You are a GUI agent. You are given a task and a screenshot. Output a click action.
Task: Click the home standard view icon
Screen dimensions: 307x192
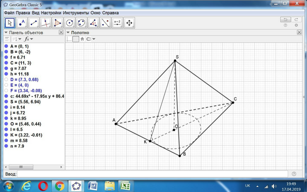82,39
